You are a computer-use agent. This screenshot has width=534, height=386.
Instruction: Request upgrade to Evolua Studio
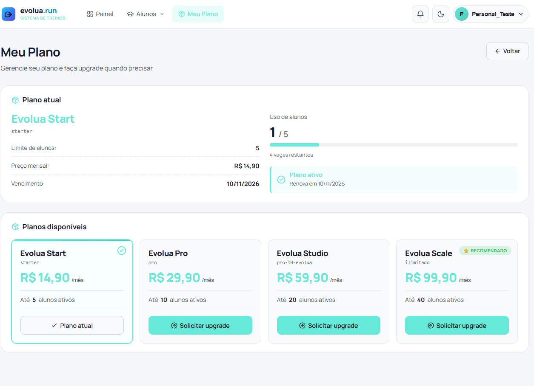tap(328, 326)
